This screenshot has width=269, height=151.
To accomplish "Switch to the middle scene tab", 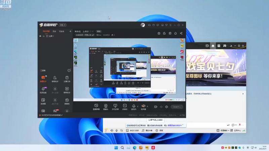I will click(54, 31).
